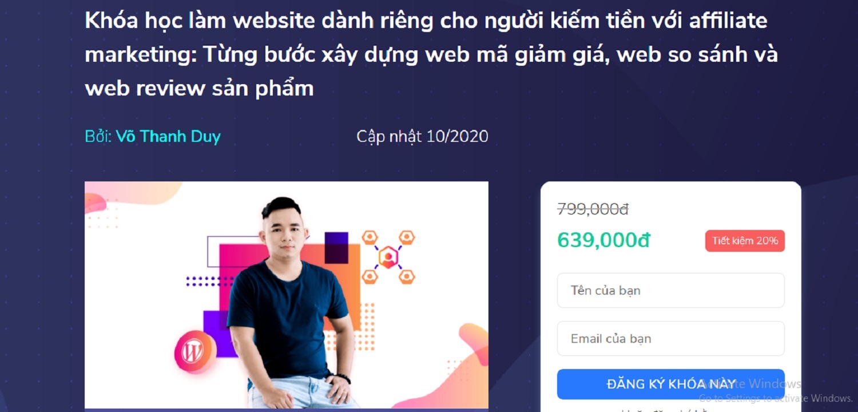Click the Activate Windows watermark text

[x=750, y=390]
